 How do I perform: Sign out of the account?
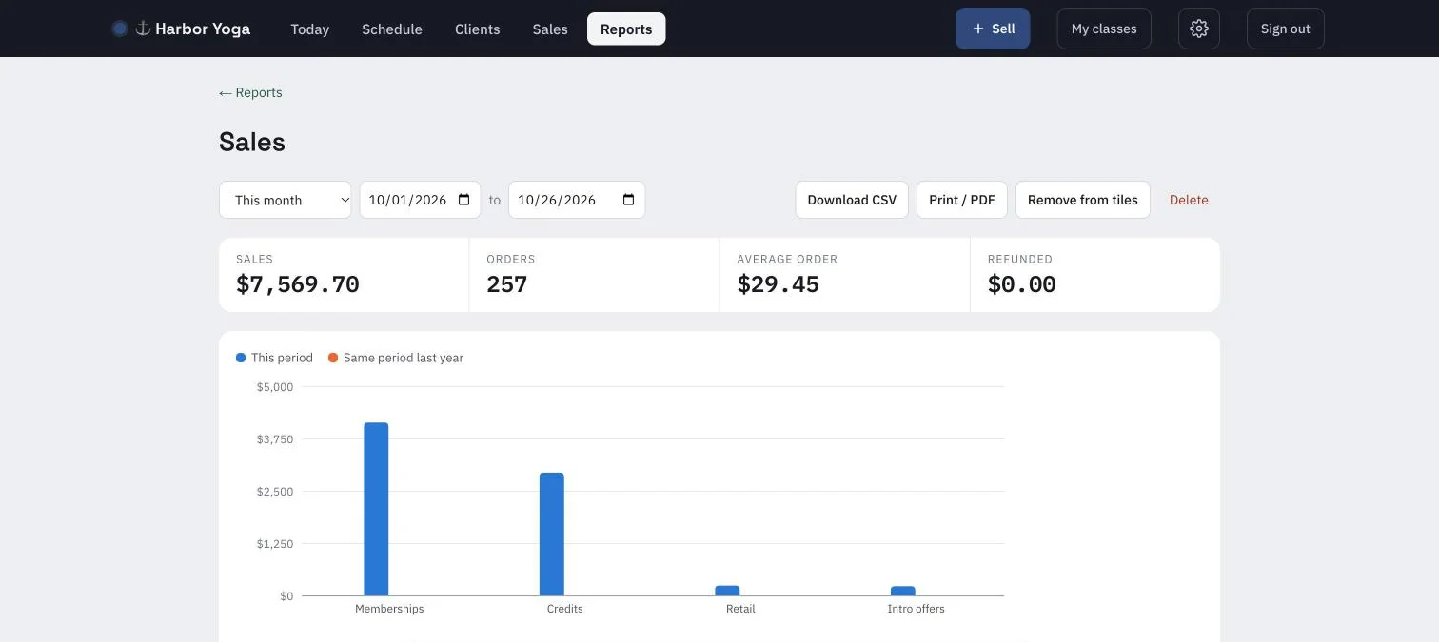pyautogui.click(x=1286, y=29)
